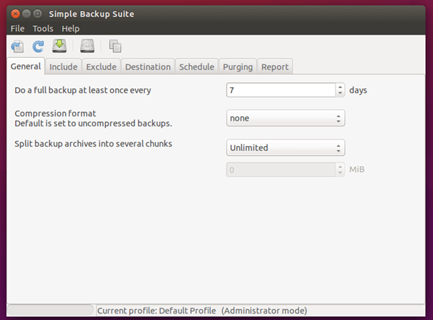Screen dimensions: 433x320
Task: Click the gray hard disk backup icon
Action: (x=87, y=46)
